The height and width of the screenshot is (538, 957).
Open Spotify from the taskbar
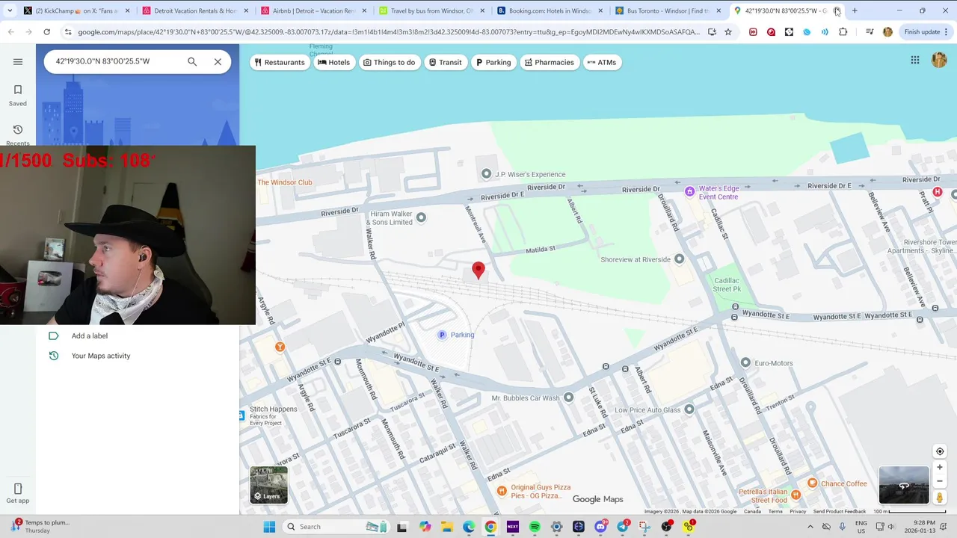(535, 527)
